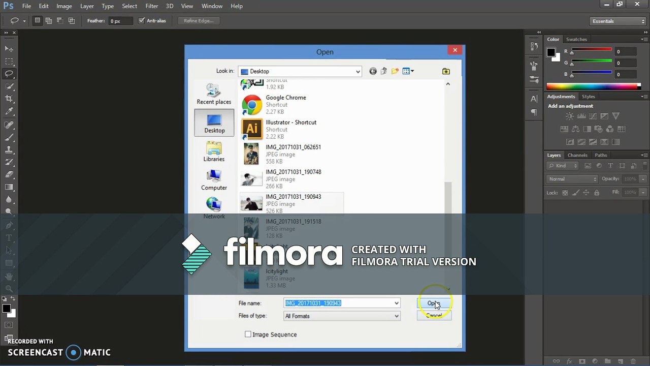Open the Brush Presets panel icon
The height and width of the screenshot is (366, 650).
click(x=534, y=79)
